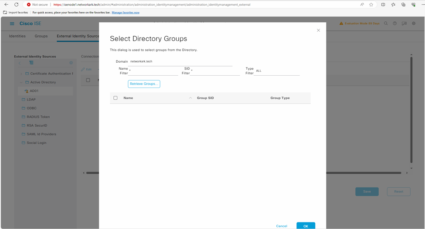The height and width of the screenshot is (229, 425).
Task: Refresh the browser page
Action: click(16, 4)
